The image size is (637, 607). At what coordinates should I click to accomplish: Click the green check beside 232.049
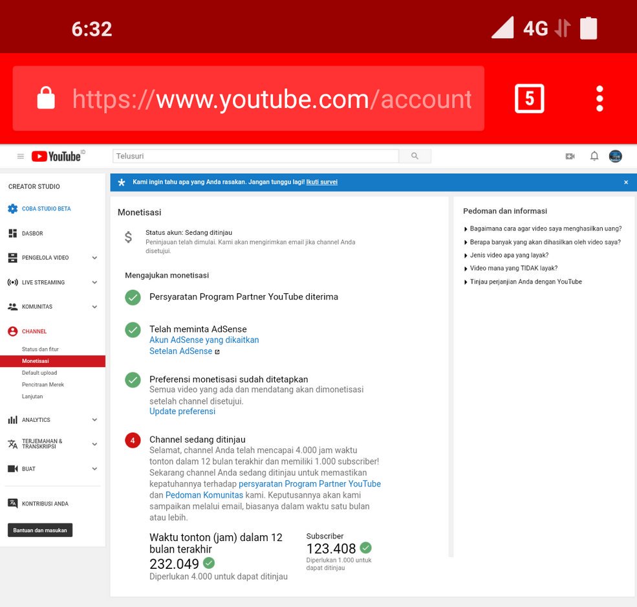tap(209, 563)
